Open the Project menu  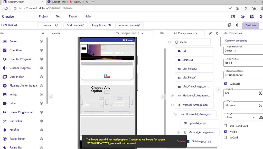(43, 16)
